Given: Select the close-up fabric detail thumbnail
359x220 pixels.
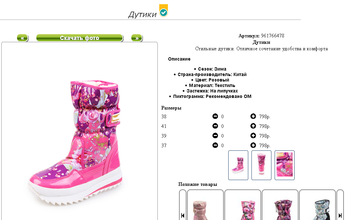Looking at the screenshot, I should pos(284,165).
